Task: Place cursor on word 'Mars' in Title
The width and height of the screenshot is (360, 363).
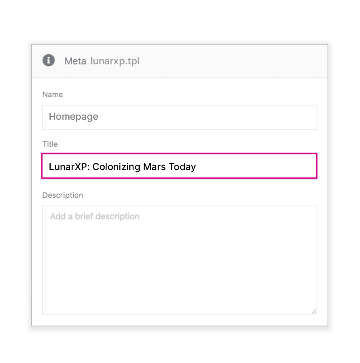Action: tap(154, 167)
